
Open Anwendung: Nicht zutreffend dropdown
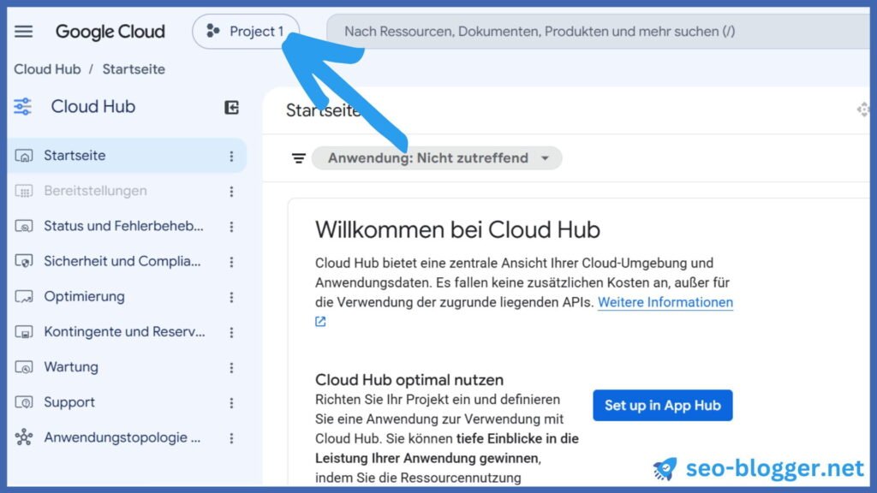click(x=437, y=158)
